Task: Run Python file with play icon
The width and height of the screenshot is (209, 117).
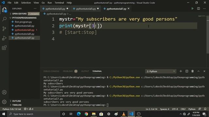Action: 192,9
